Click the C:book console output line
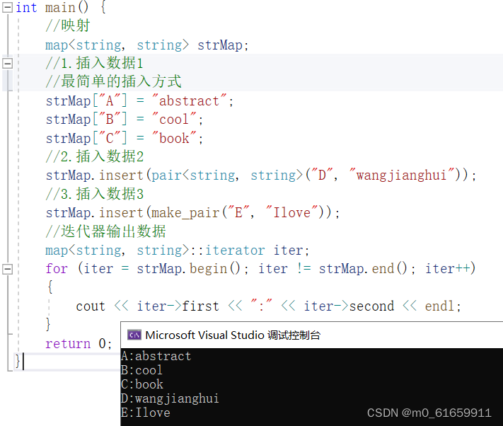Screen dimensions: 503x426 pos(141,384)
